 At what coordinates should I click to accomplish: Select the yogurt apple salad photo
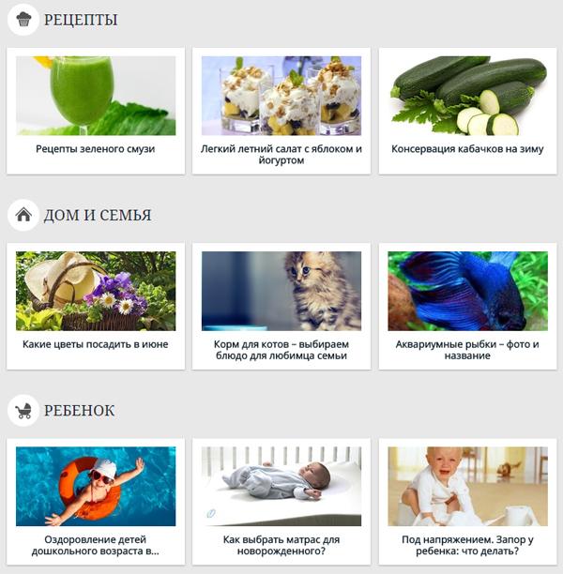tap(281, 96)
